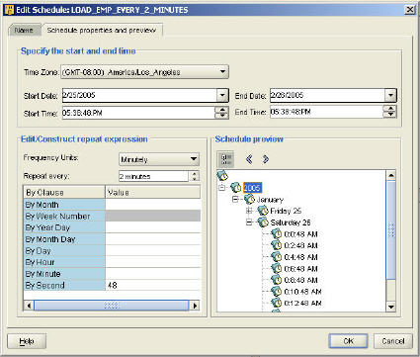The width and height of the screenshot is (420, 357).
Task: Click right arrow of clause table scrollbar
Action: 195,306
